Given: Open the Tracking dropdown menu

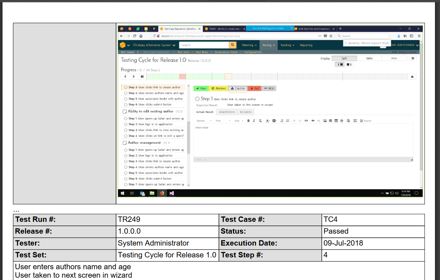Looking at the screenshot, I should coord(287,45).
